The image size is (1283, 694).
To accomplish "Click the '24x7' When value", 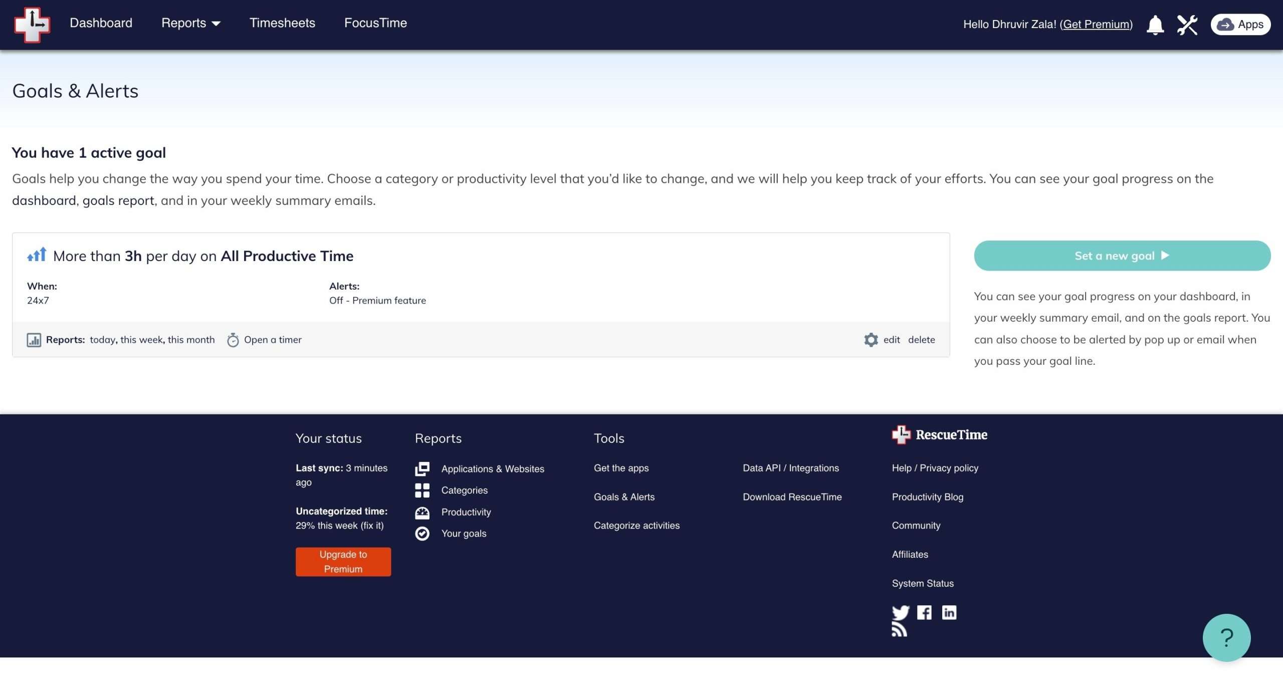I will coord(38,301).
